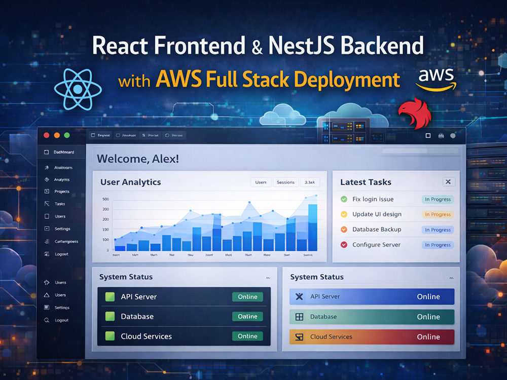
Task: Click 'API Server' label in the dark status panel
Action: point(139,296)
